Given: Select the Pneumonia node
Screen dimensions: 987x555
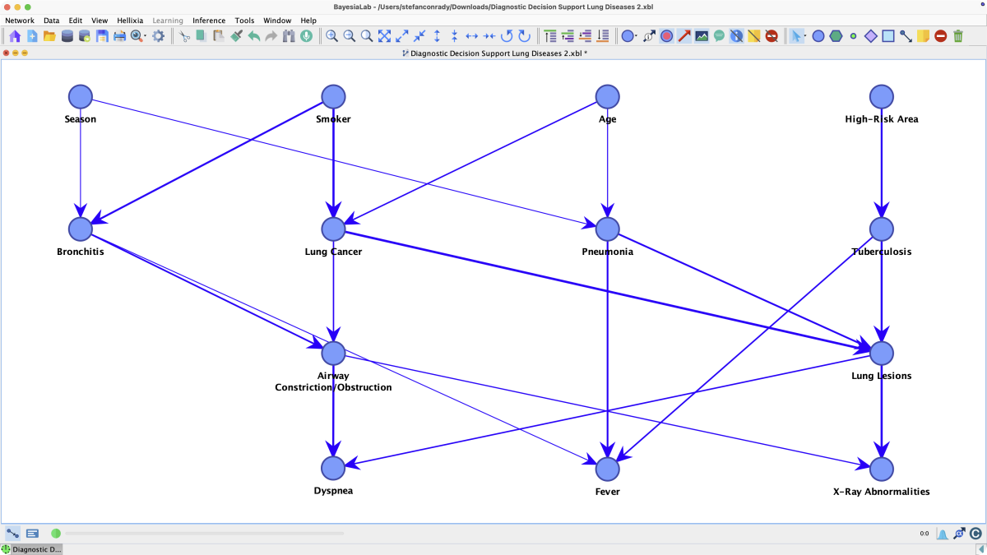Looking at the screenshot, I should (x=607, y=229).
